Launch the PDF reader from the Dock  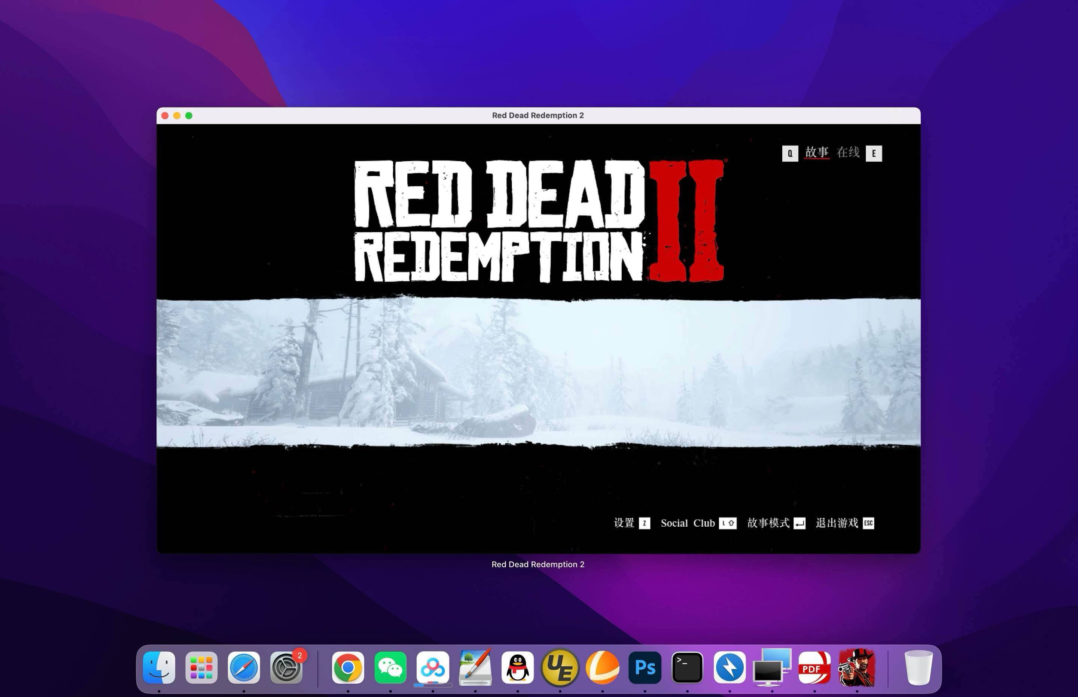[814, 667]
